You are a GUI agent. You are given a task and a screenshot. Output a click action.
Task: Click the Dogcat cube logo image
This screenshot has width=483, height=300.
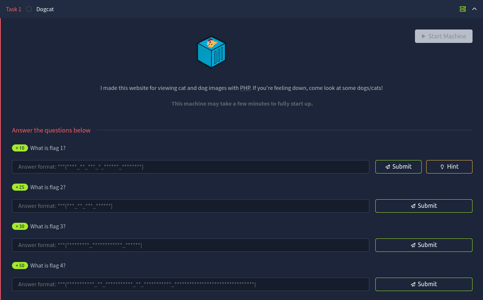(211, 52)
